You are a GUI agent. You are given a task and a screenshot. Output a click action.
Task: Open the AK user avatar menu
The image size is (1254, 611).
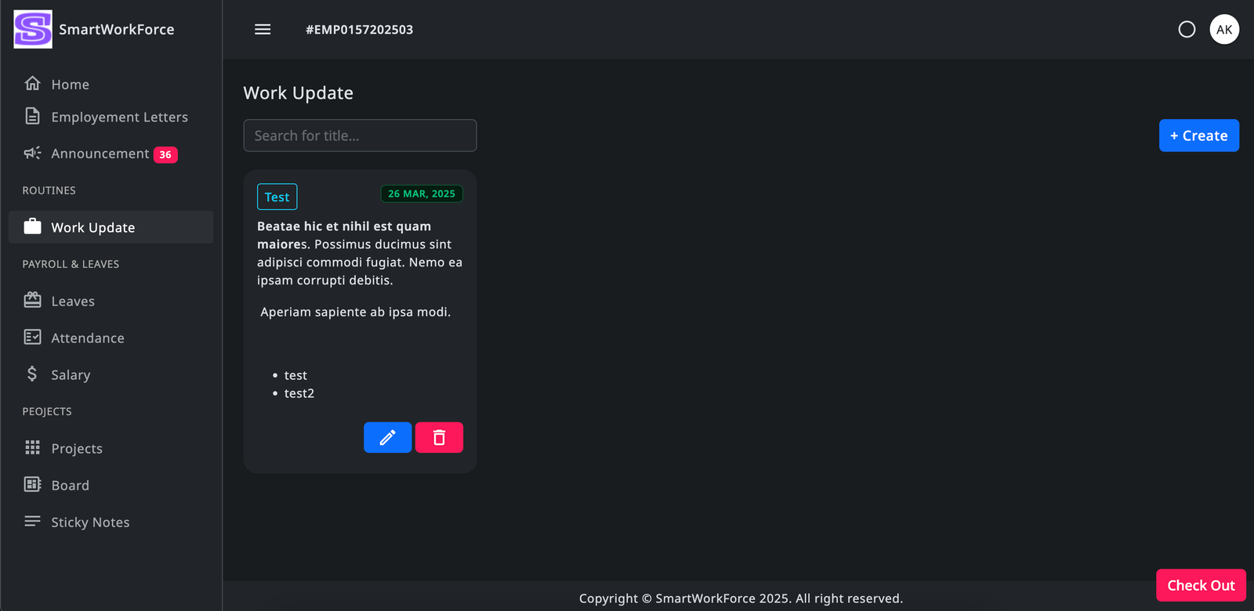pyautogui.click(x=1223, y=30)
